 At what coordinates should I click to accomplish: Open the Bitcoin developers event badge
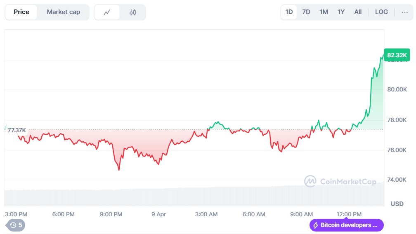(347, 225)
